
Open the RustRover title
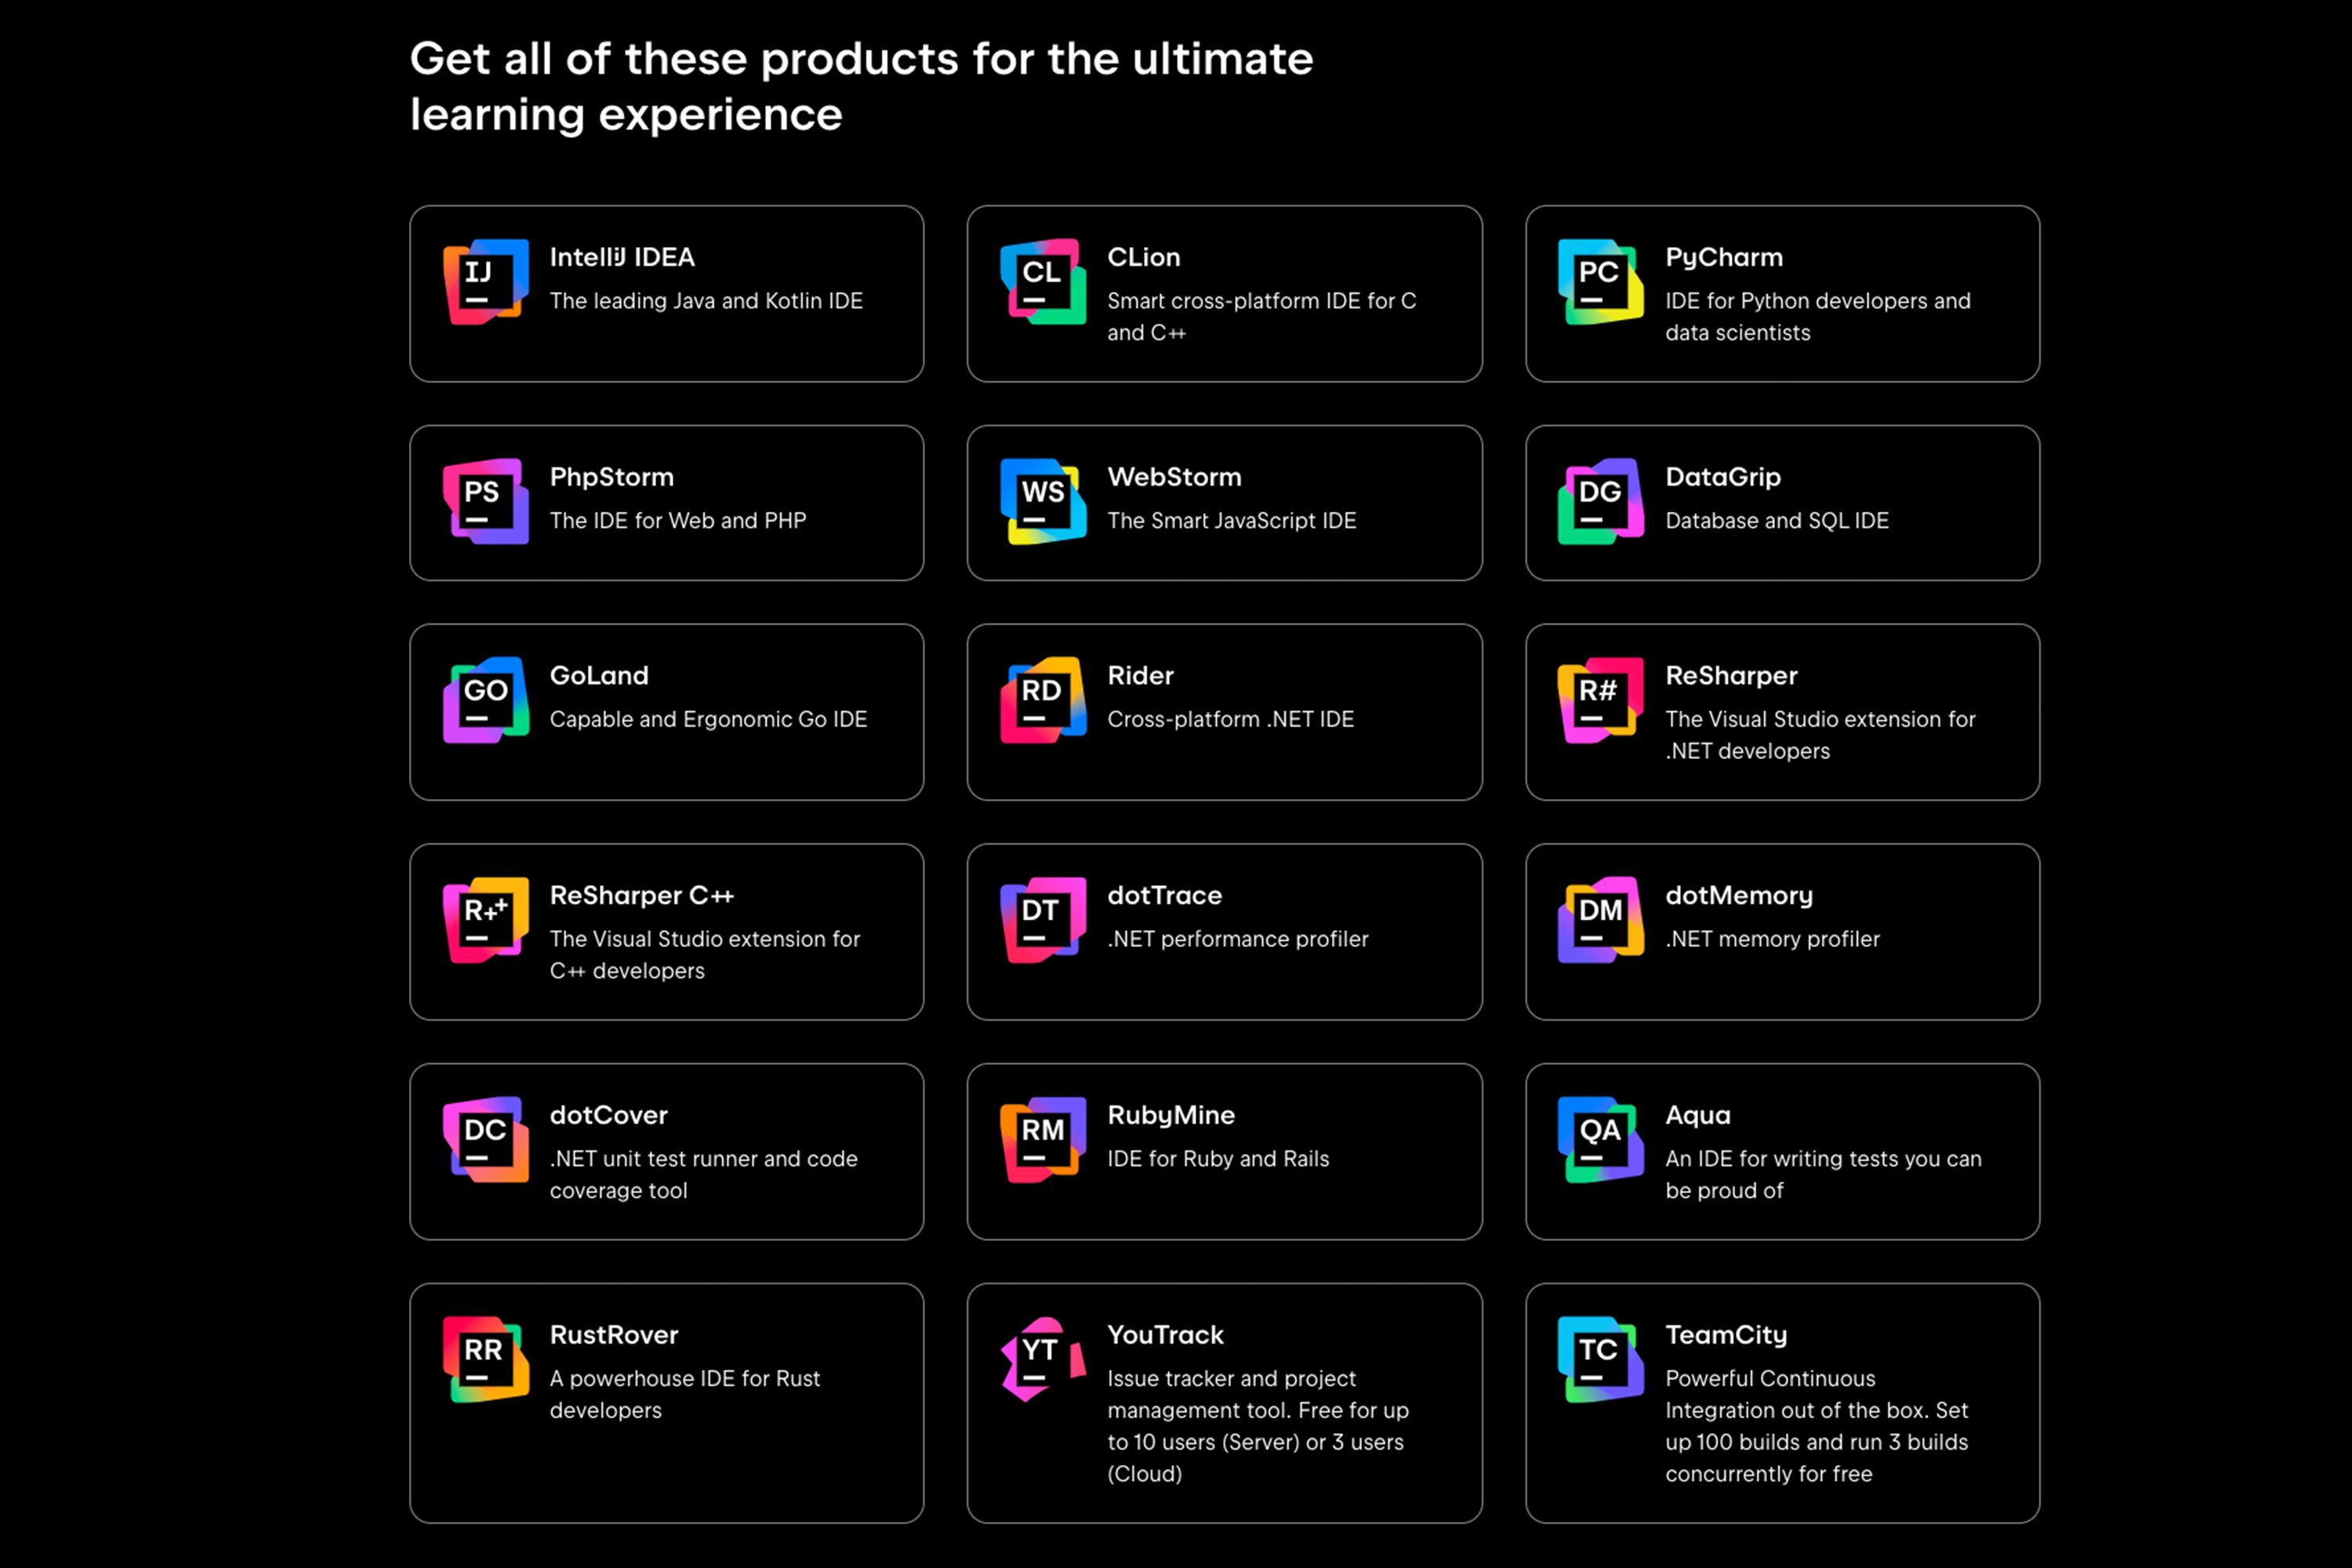point(614,1335)
